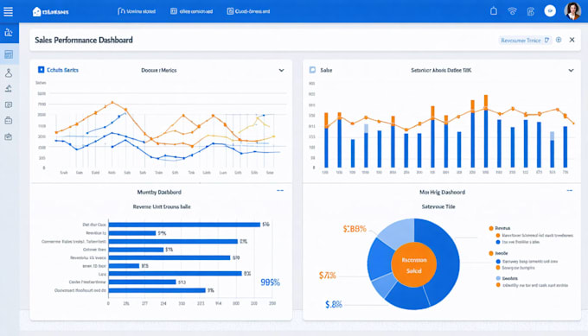This screenshot has height=336, width=588.
Task: Toggle the checkbox beside 'Sake'
Action: click(x=312, y=70)
